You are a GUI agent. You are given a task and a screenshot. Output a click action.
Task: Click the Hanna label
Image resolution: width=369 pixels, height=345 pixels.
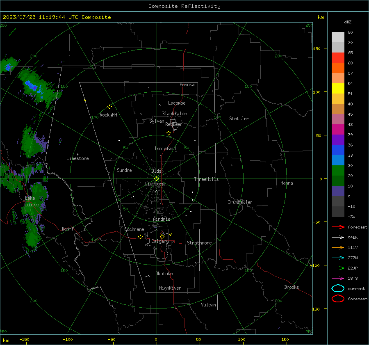[287, 183]
